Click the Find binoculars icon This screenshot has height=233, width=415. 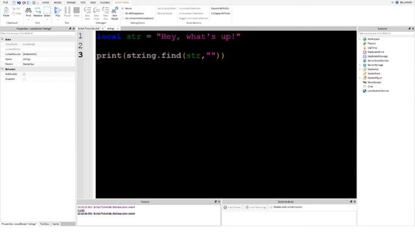tap(29, 10)
